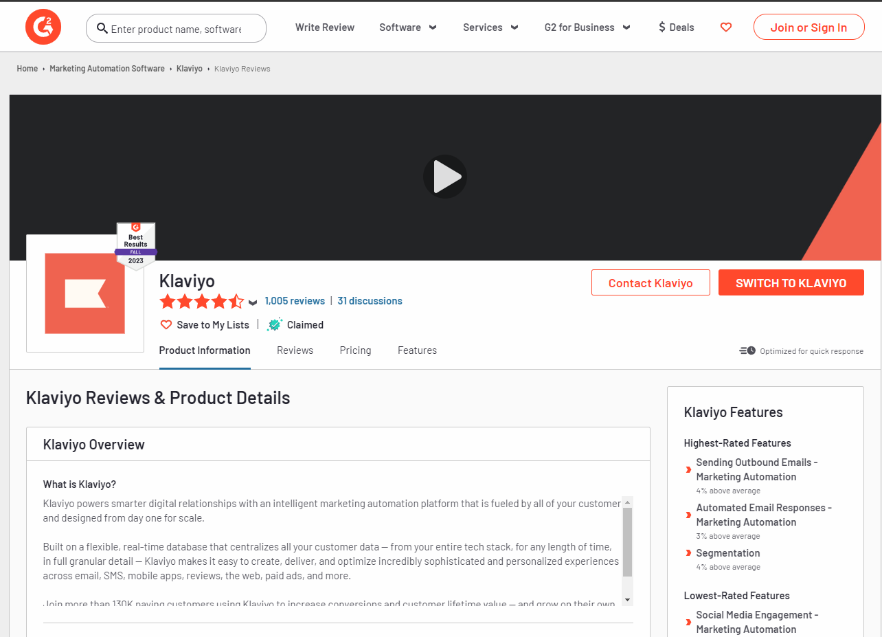Open Automated Email Responses feature link
Image resolution: width=882 pixels, height=637 pixels.
coord(764,515)
